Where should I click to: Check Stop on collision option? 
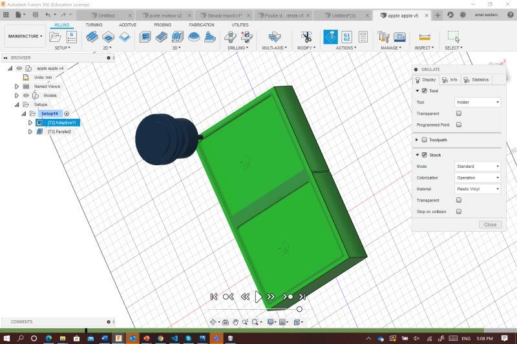[459, 212]
